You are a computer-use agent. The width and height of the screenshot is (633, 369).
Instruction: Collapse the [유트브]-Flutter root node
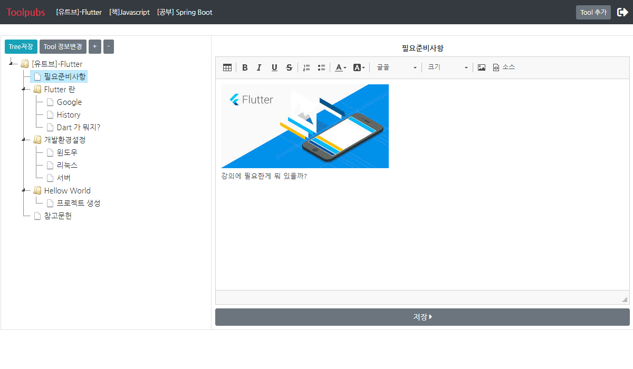[x=11, y=64]
